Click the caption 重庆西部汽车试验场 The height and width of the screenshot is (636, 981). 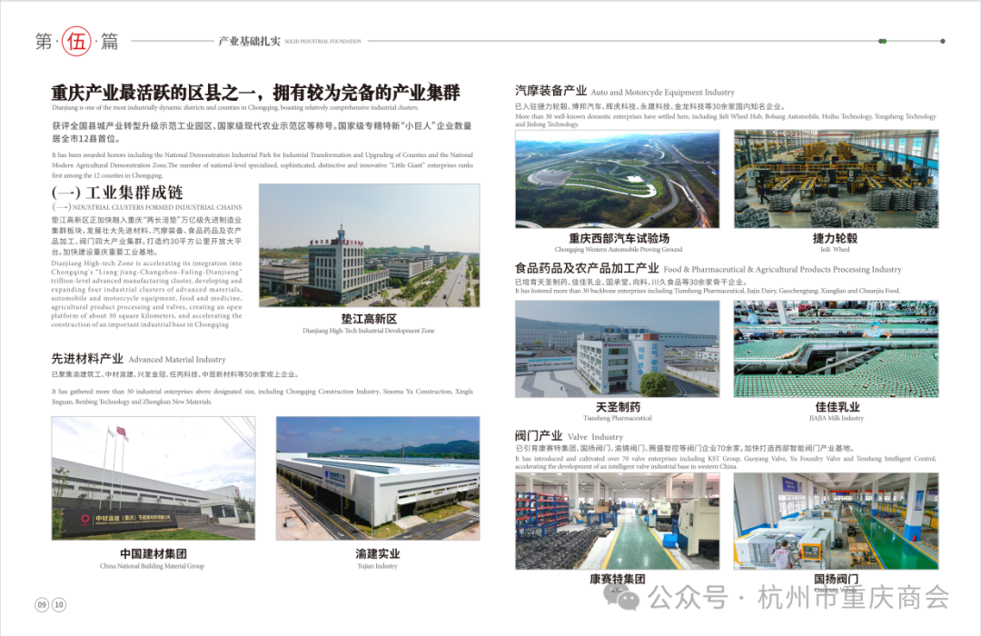[x=619, y=238]
